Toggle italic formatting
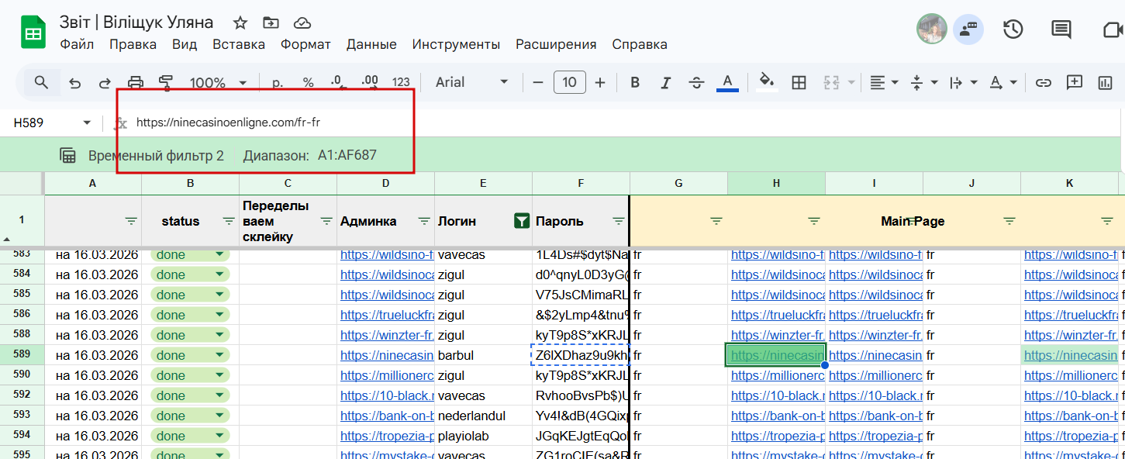Image resolution: width=1125 pixels, height=459 pixels. tap(665, 82)
